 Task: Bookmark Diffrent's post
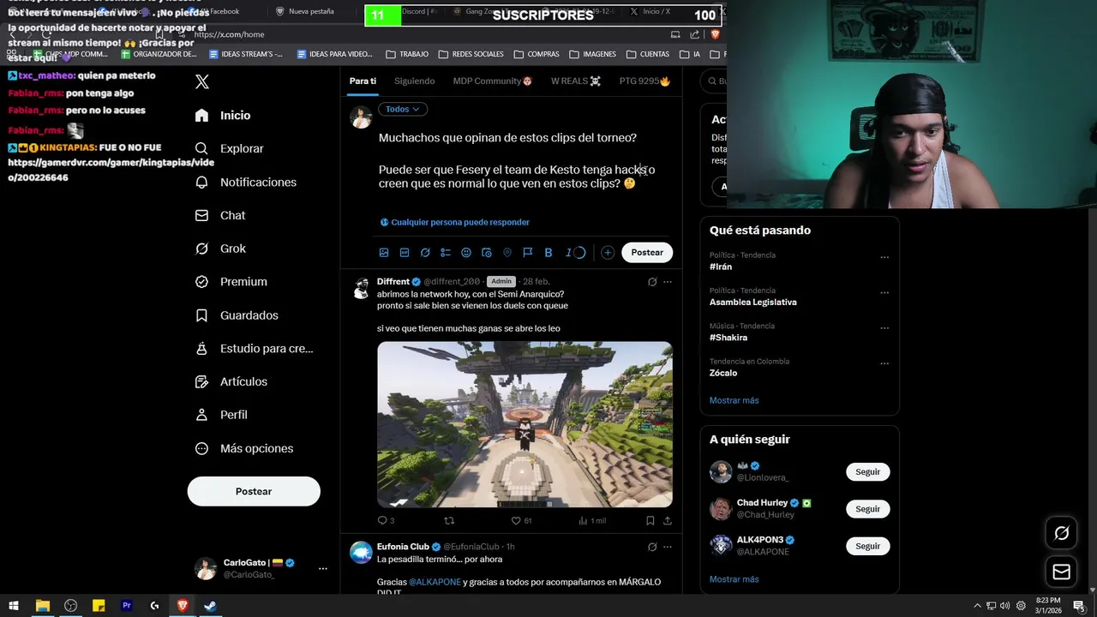click(x=650, y=520)
